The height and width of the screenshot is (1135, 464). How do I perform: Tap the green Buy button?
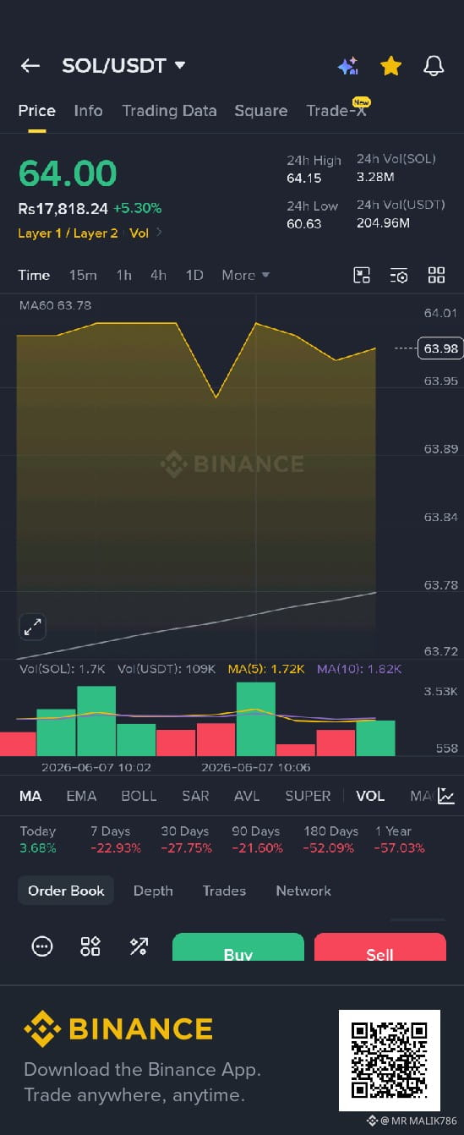tap(238, 947)
